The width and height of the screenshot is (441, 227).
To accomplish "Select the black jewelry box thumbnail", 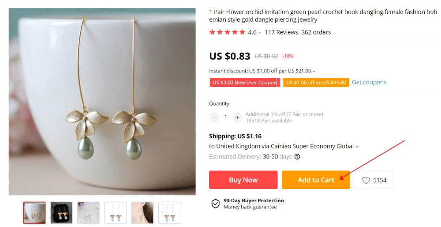I will pos(61,213).
